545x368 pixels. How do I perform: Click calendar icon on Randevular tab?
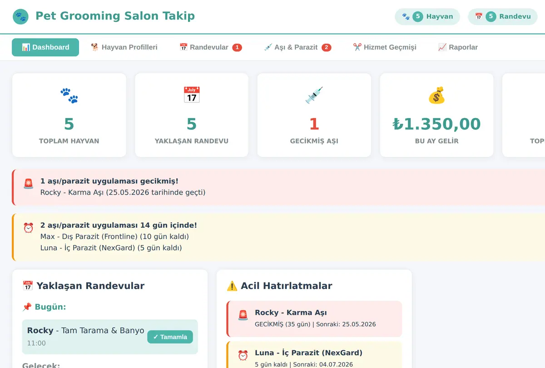tap(183, 47)
